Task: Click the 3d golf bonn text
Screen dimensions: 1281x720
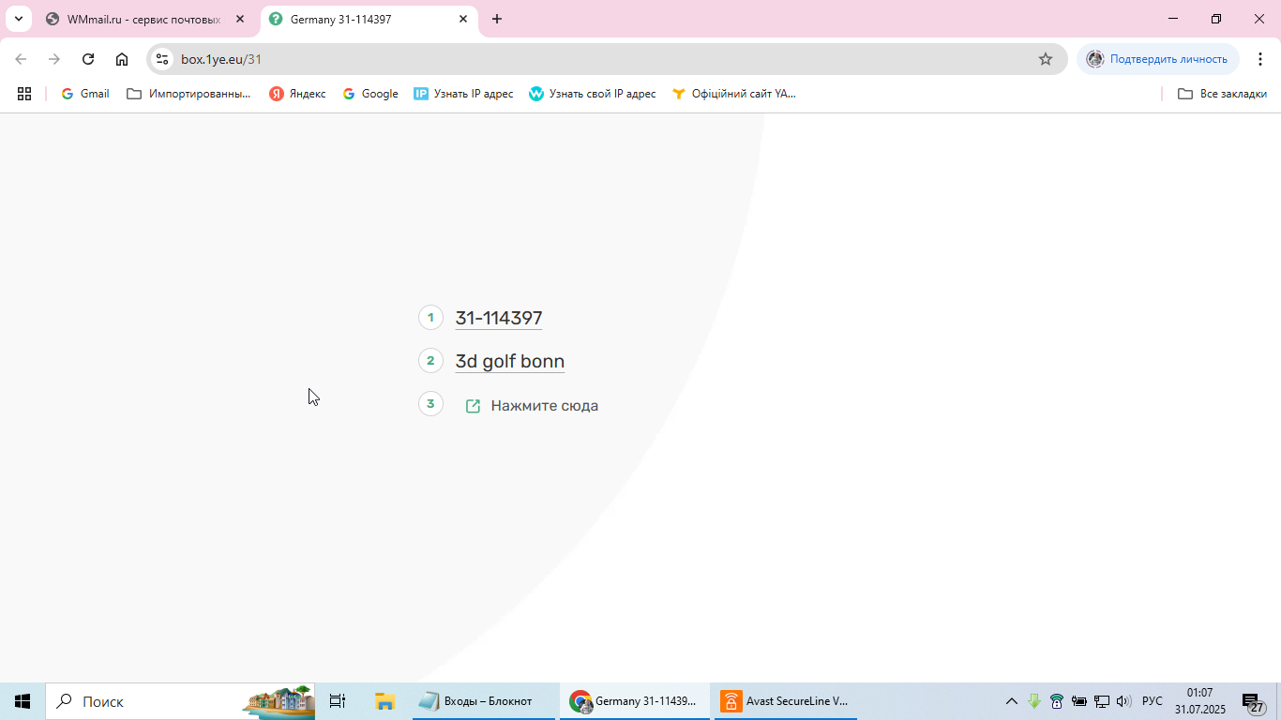Action: pyautogui.click(x=510, y=361)
